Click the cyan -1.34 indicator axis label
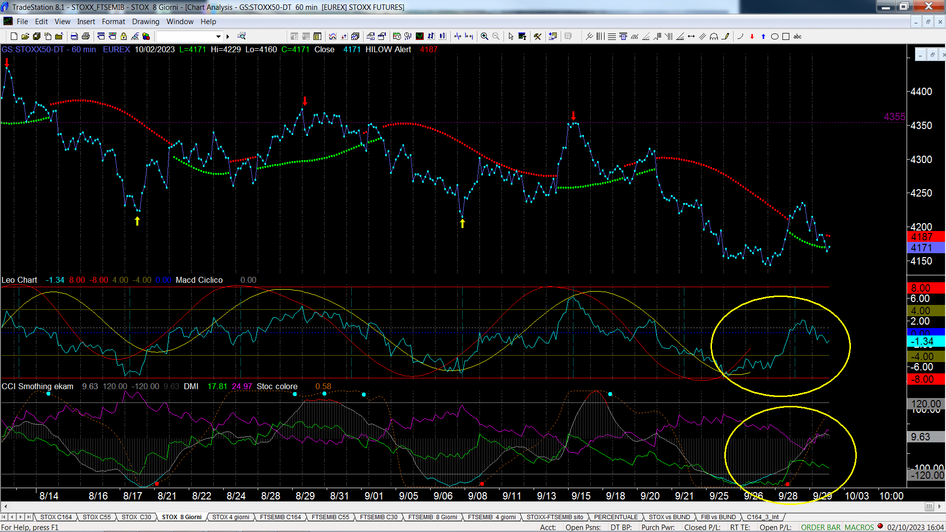The width and height of the screenshot is (946, 532). [925, 341]
